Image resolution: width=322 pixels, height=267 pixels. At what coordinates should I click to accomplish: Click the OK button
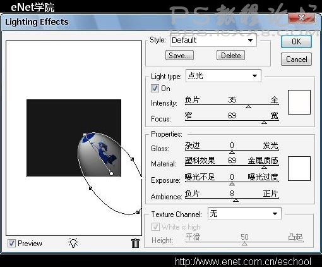pos(296,42)
